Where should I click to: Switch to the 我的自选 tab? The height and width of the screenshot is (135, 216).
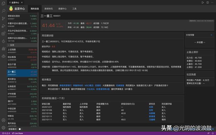[35, 9]
